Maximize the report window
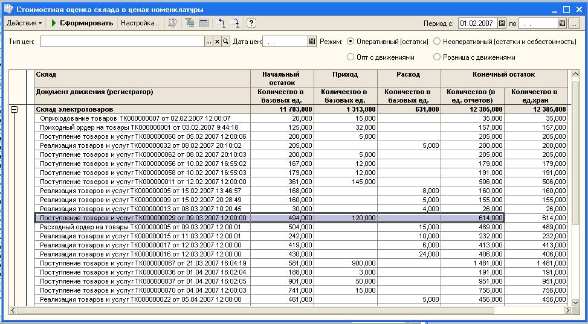This screenshot has width=588, height=324. click(566, 9)
